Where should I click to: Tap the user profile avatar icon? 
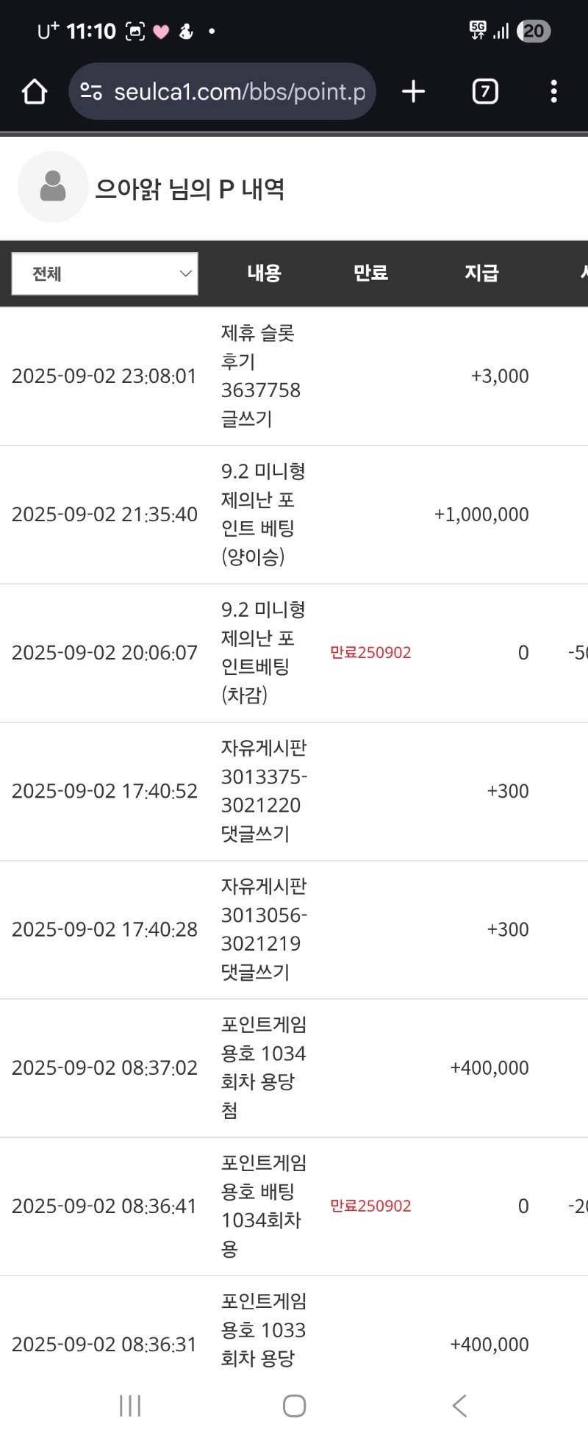click(53, 187)
